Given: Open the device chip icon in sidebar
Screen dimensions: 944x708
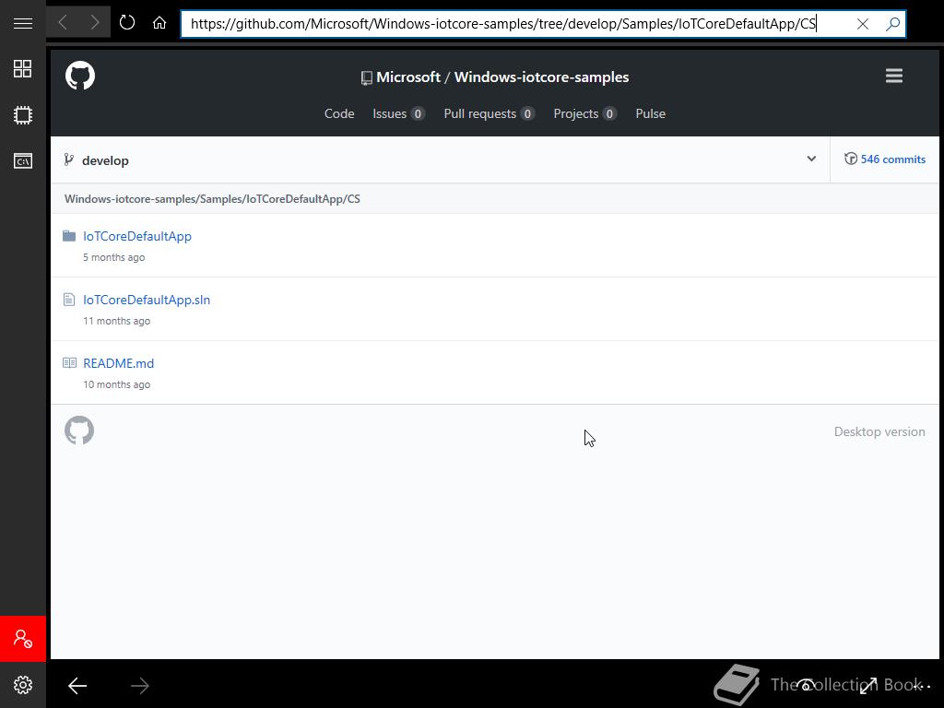Looking at the screenshot, I should tap(23, 115).
